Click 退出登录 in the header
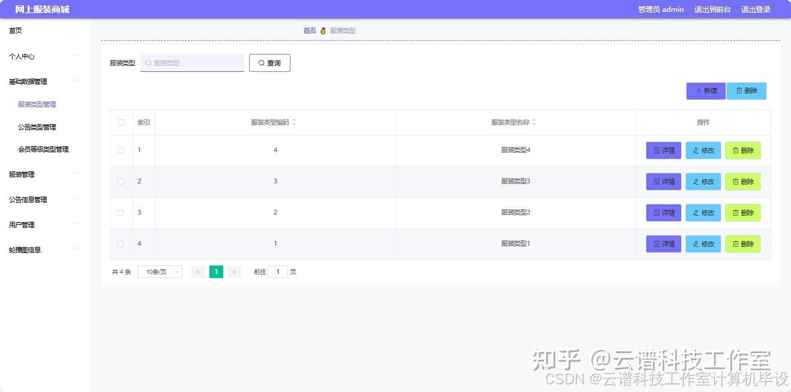 click(756, 10)
